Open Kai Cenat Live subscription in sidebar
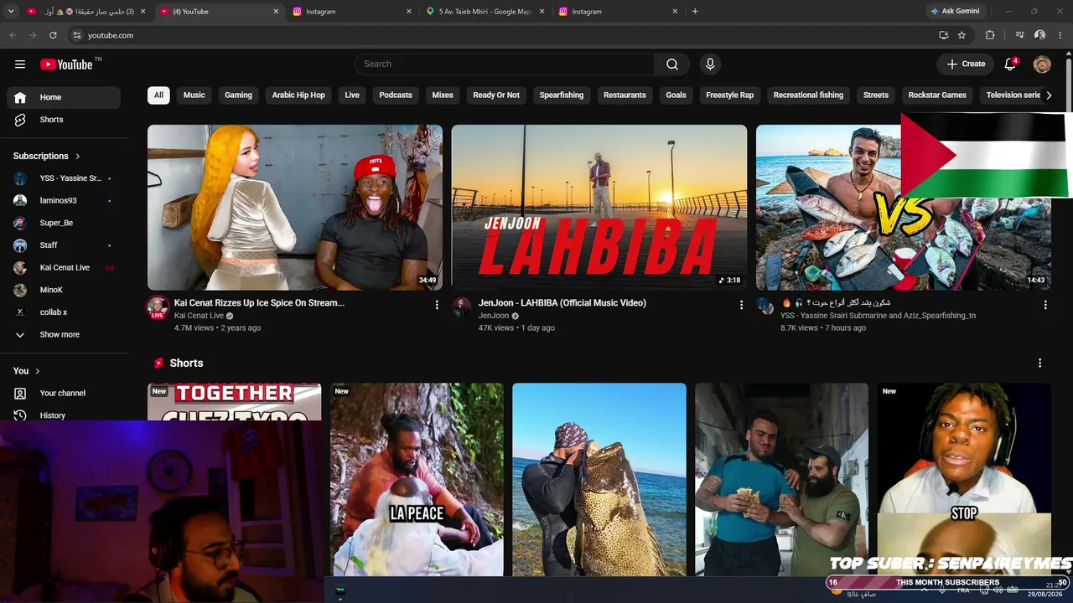 coord(64,268)
